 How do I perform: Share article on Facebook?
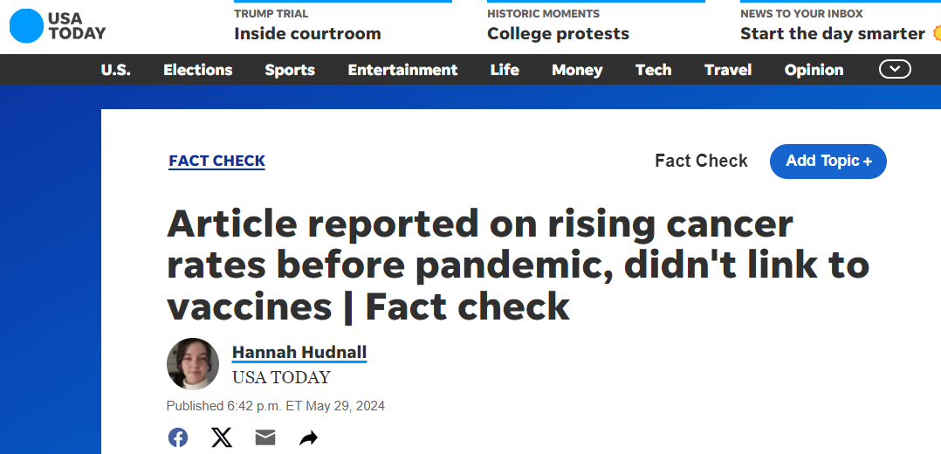pyautogui.click(x=178, y=437)
